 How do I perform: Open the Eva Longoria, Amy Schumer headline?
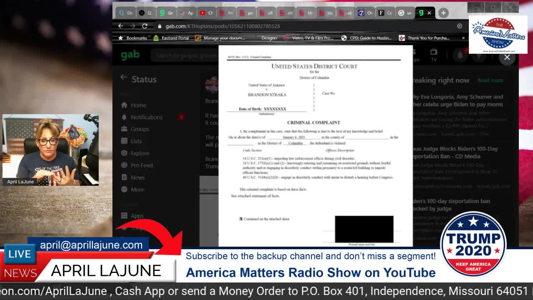click(x=458, y=100)
